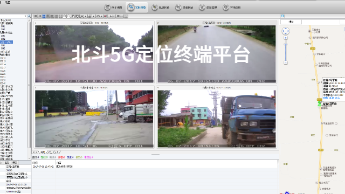Select bottom-left video with white truck
This screenshot has width=345, height=194.
click(x=94, y=119)
